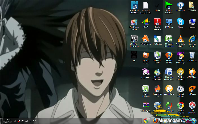This screenshot has height=124, width=198.
Task: Launch the Nero StartSmart shortcut
Action: point(192,108)
